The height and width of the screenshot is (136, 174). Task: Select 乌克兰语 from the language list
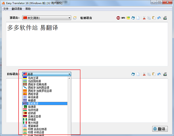tap(45, 78)
